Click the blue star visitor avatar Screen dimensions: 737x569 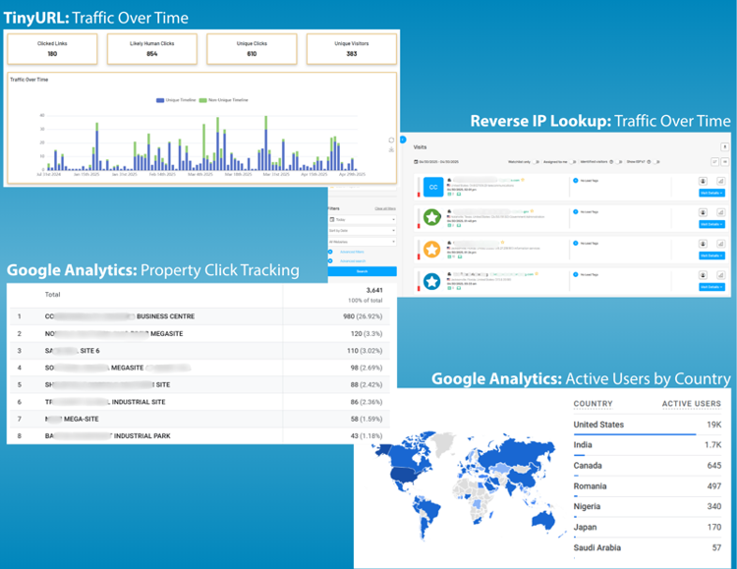[432, 281]
